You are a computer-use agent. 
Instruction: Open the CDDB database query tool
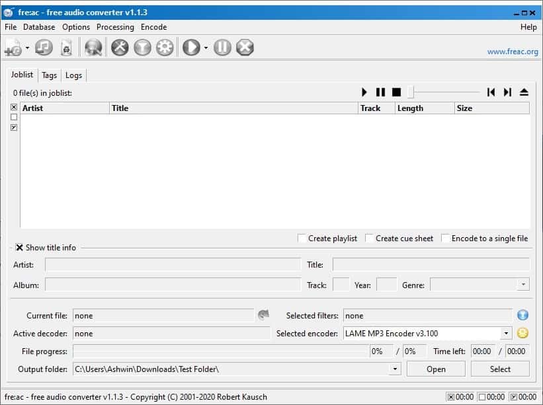(x=93, y=47)
